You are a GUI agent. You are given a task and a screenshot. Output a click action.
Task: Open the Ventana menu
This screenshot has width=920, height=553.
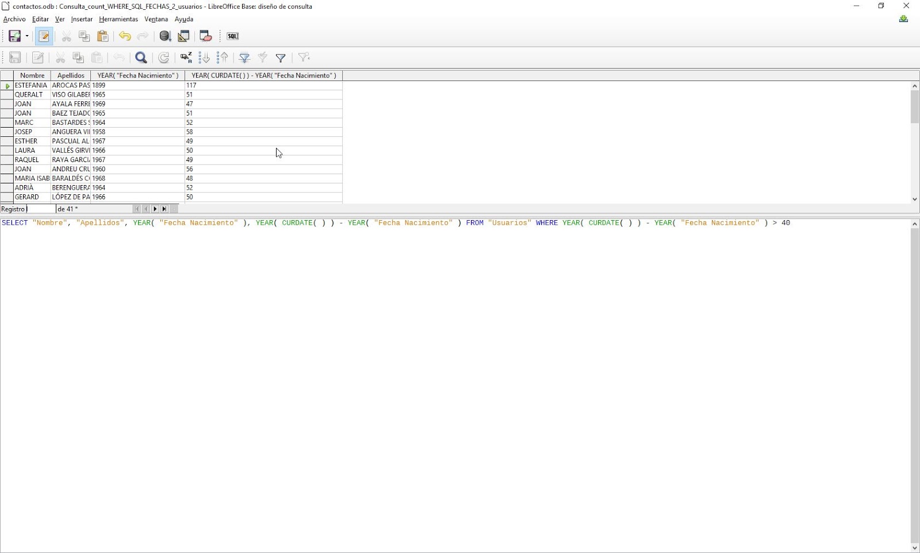[156, 19]
